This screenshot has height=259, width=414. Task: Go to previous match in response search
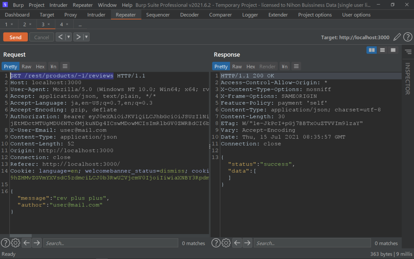[237, 243]
